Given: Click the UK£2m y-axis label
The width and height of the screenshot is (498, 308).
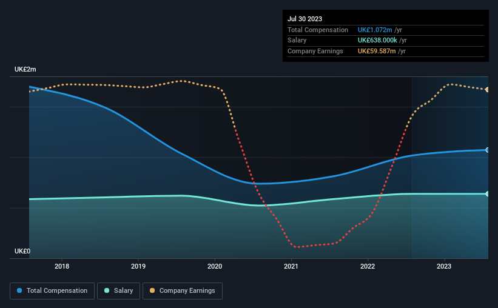Looking at the screenshot, I should [25, 70].
